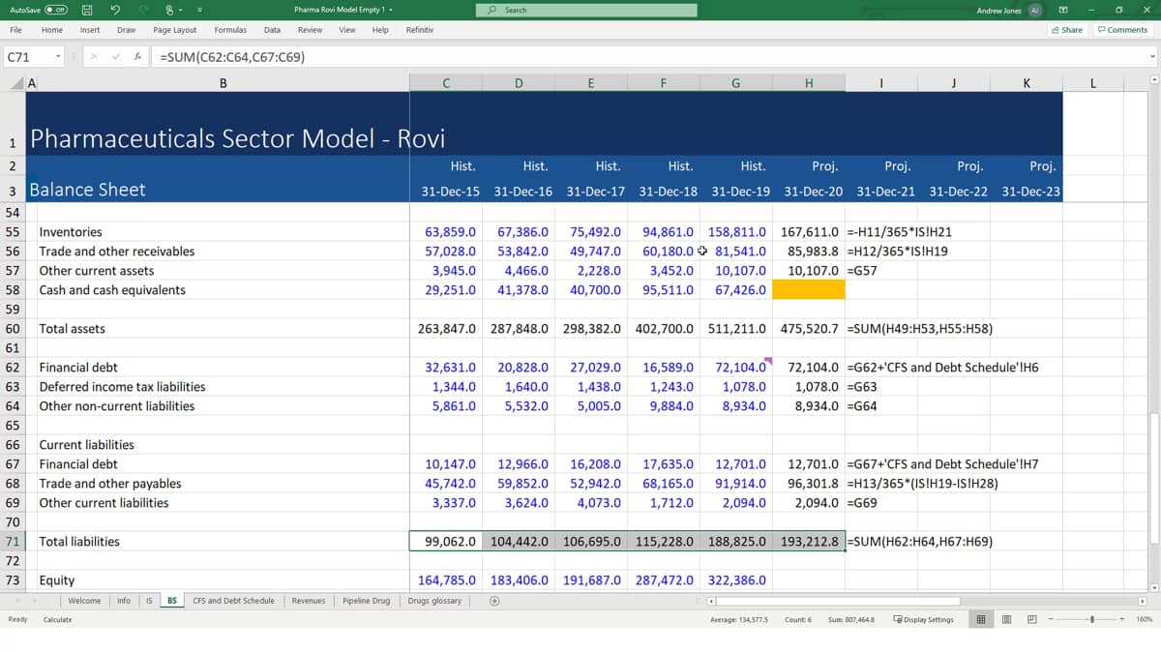
Task: Switch to Page Layout view icon
Action: point(1007,619)
